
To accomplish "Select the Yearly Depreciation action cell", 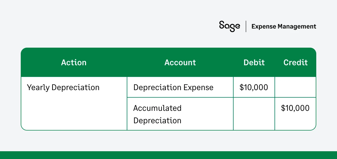I will point(63,88).
